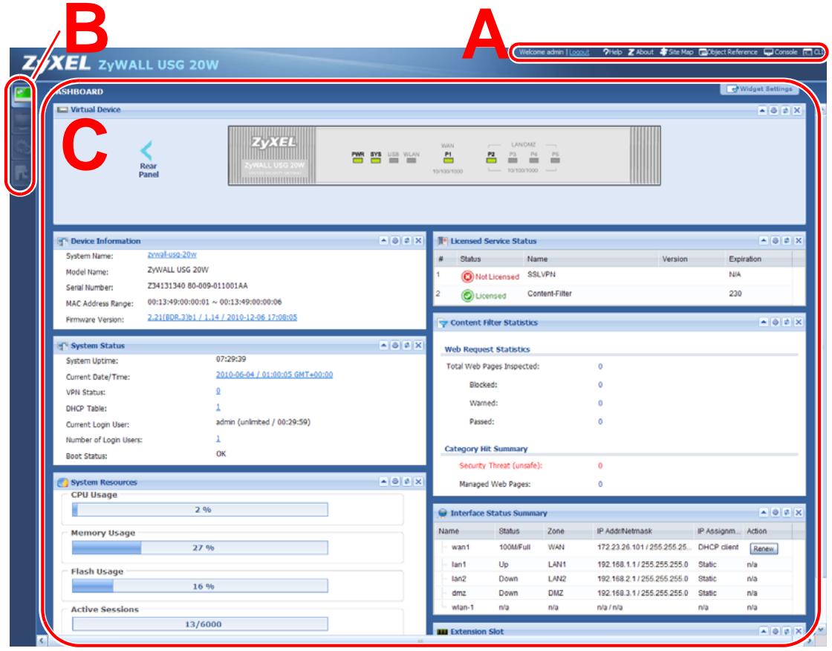The image size is (832, 651).
Task: Select the wlan-1 interface row name
Action: click(462, 607)
